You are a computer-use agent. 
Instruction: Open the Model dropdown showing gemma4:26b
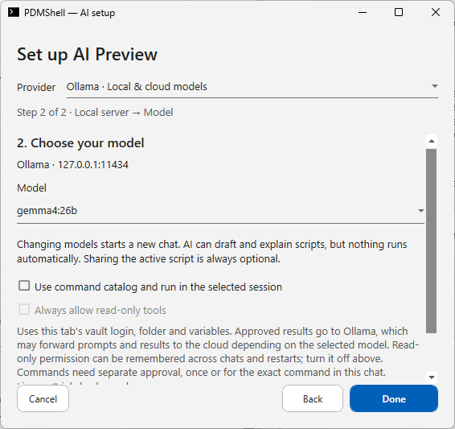[220, 211]
